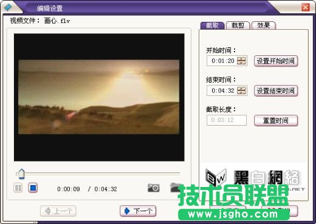Switch to the 效果 tab
The height and width of the screenshot is (224, 316).
(x=263, y=25)
